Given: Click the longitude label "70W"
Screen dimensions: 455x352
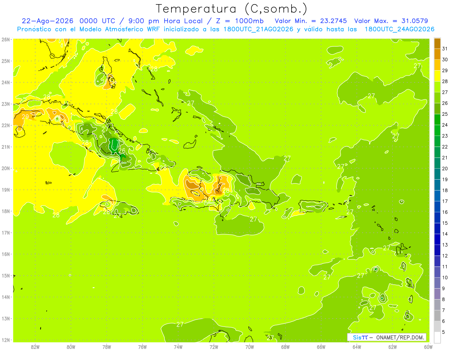Looking at the screenshot, I should pyautogui.click(x=249, y=346).
